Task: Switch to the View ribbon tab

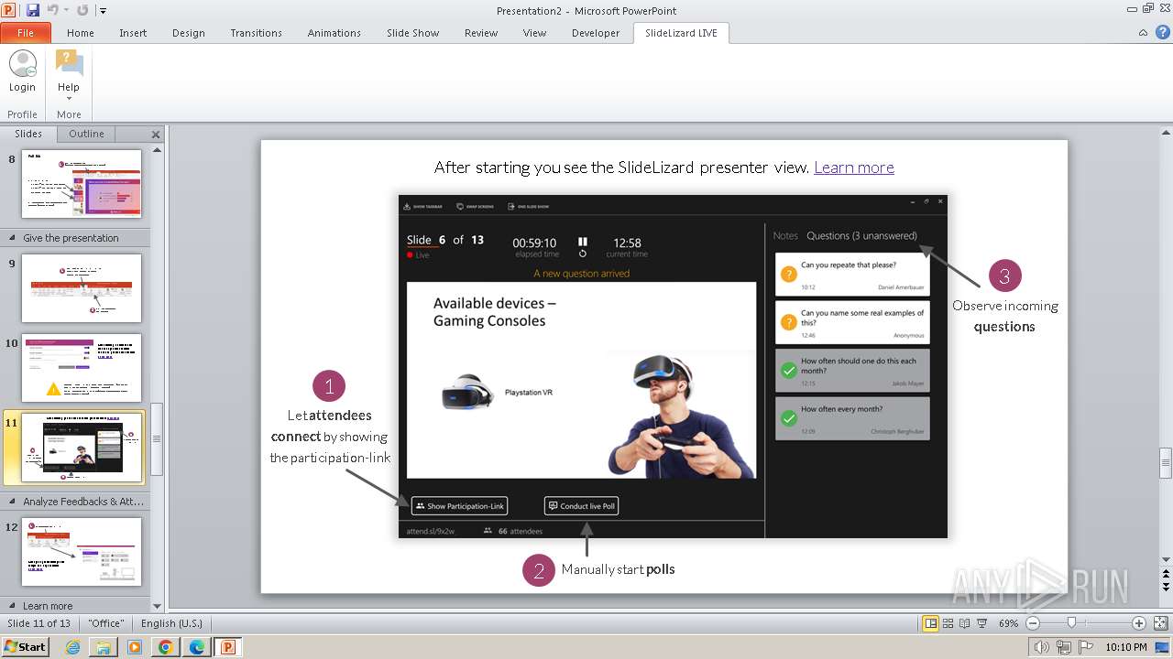Action: coord(535,33)
